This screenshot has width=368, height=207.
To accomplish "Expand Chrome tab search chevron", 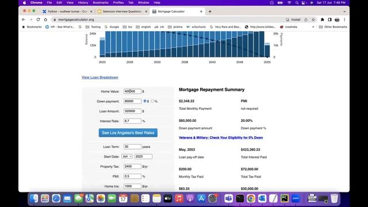I will tap(344, 11).
